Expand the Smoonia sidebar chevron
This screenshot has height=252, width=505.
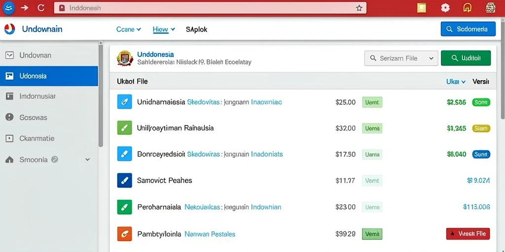(88, 160)
